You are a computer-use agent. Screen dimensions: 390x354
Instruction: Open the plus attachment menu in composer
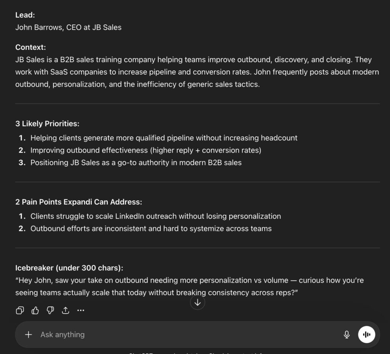28,335
